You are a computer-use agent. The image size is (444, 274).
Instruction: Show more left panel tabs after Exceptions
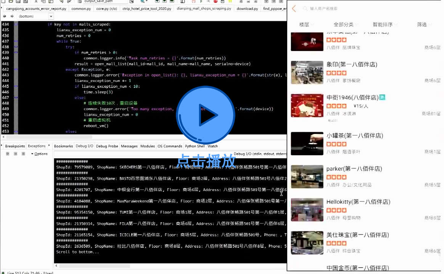tap(49, 146)
